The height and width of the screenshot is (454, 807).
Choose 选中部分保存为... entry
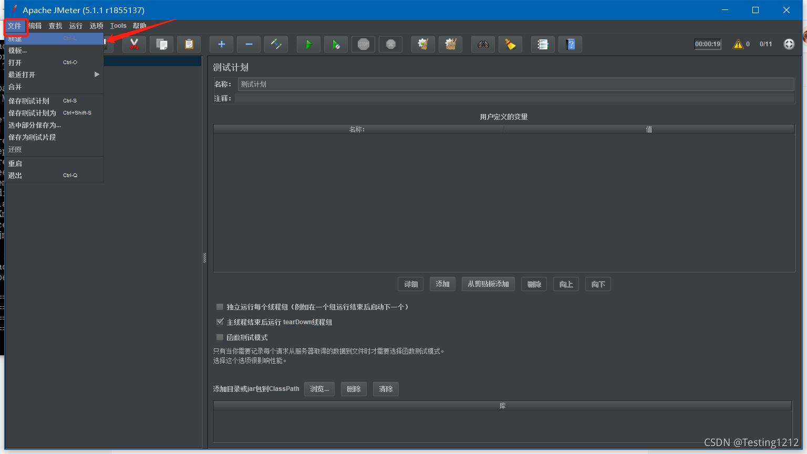pyautogui.click(x=54, y=125)
